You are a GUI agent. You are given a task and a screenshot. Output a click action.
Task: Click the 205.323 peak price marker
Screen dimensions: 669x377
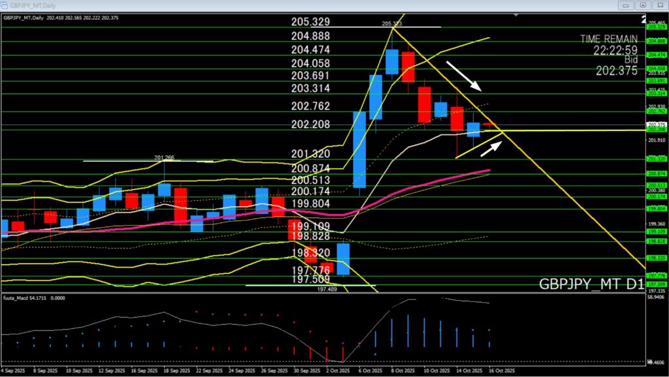pos(393,23)
